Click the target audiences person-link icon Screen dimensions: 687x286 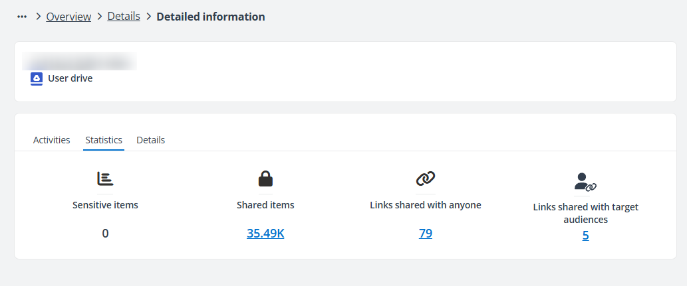tap(585, 181)
